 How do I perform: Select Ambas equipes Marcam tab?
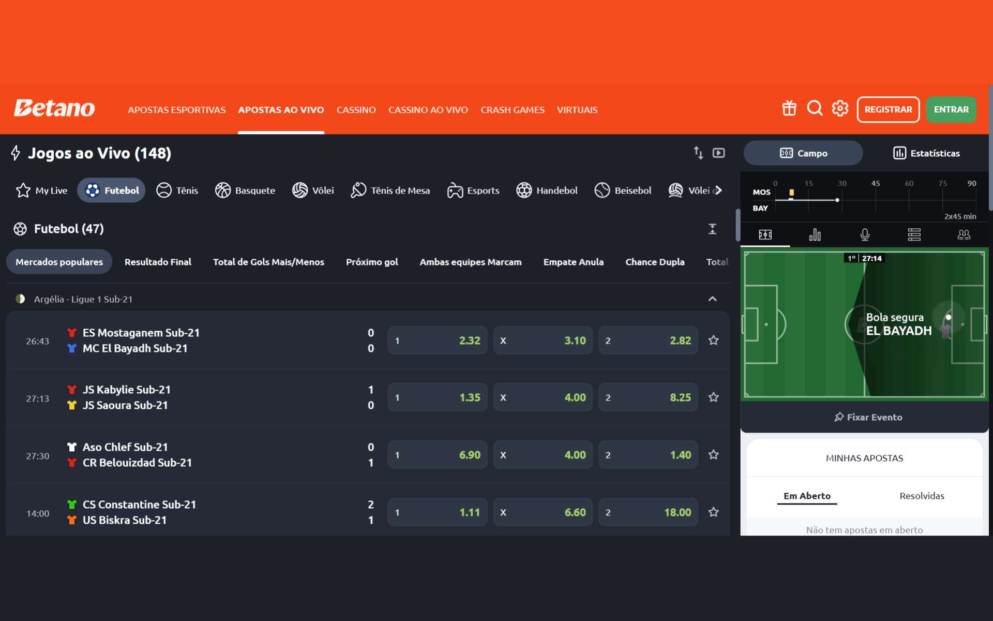[471, 262]
